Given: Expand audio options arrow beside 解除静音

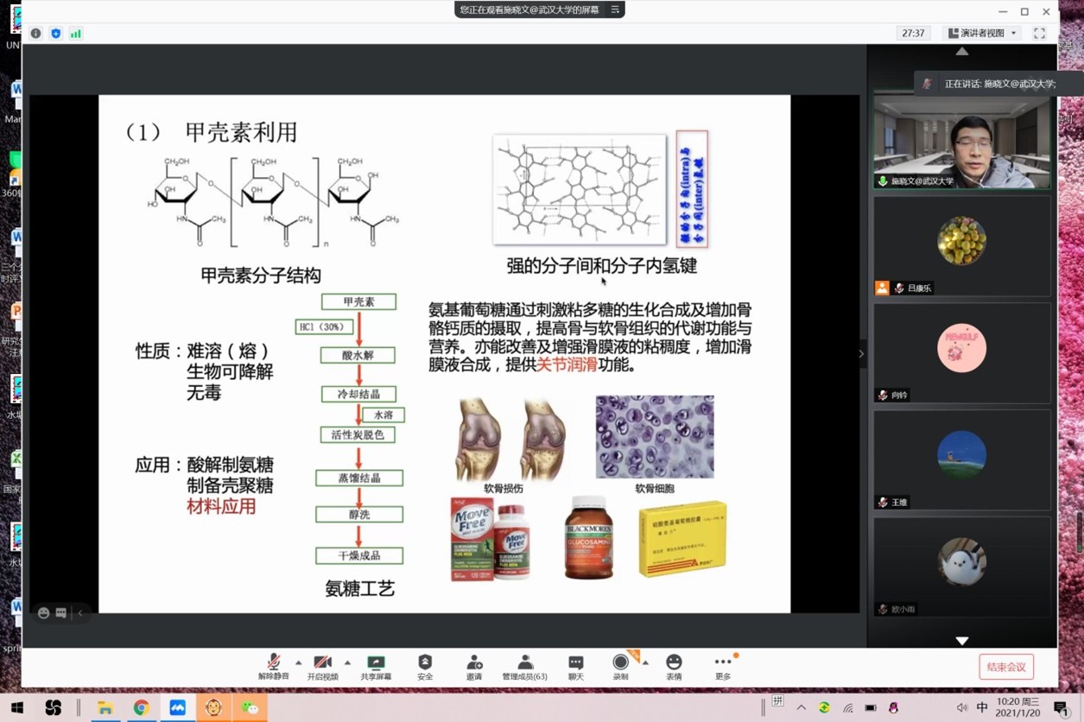Looking at the screenshot, I should tap(299, 662).
